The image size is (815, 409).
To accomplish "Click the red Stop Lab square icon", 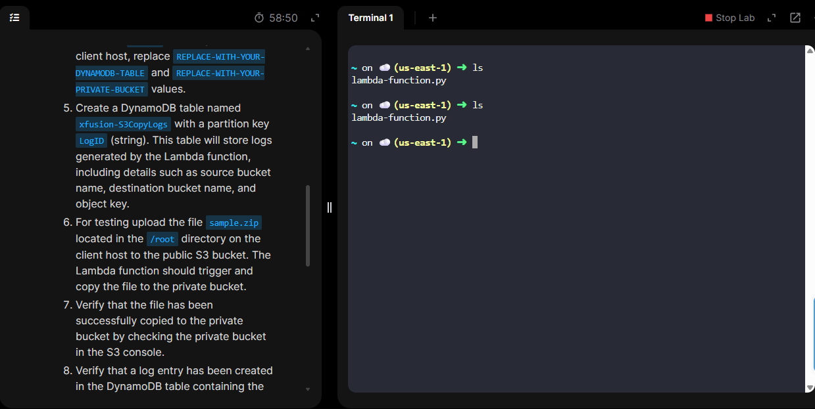I will pos(708,18).
